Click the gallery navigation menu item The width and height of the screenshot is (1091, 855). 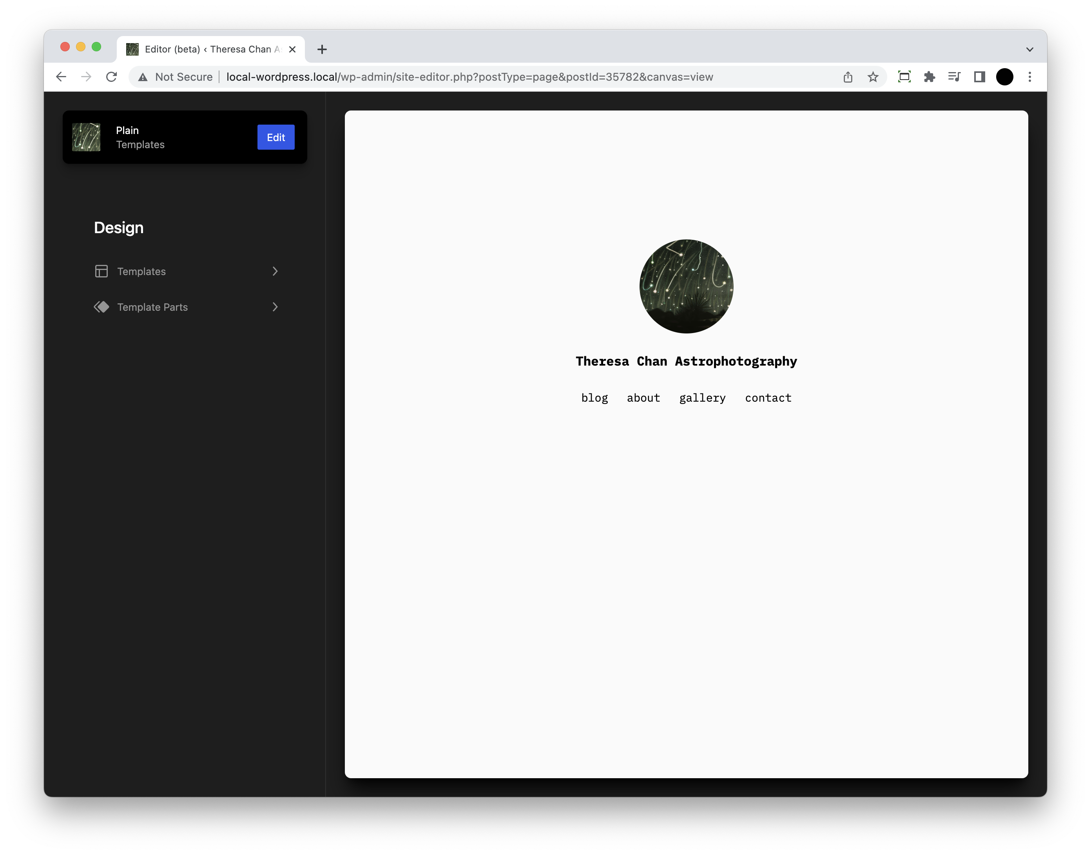click(702, 397)
